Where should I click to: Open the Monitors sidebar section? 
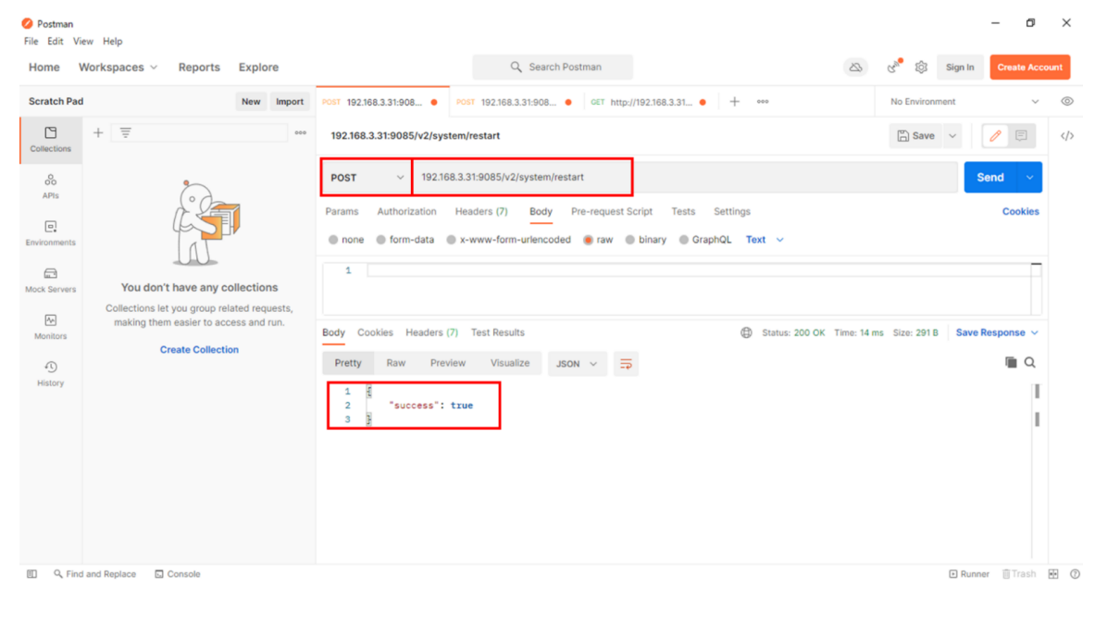pyautogui.click(x=50, y=327)
